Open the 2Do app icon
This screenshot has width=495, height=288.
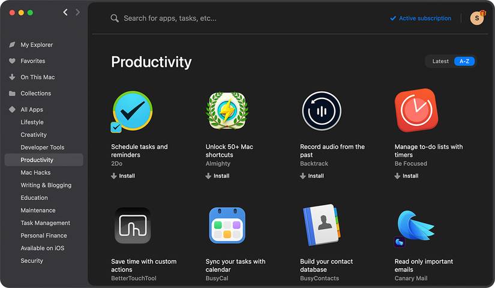pos(132,112)
